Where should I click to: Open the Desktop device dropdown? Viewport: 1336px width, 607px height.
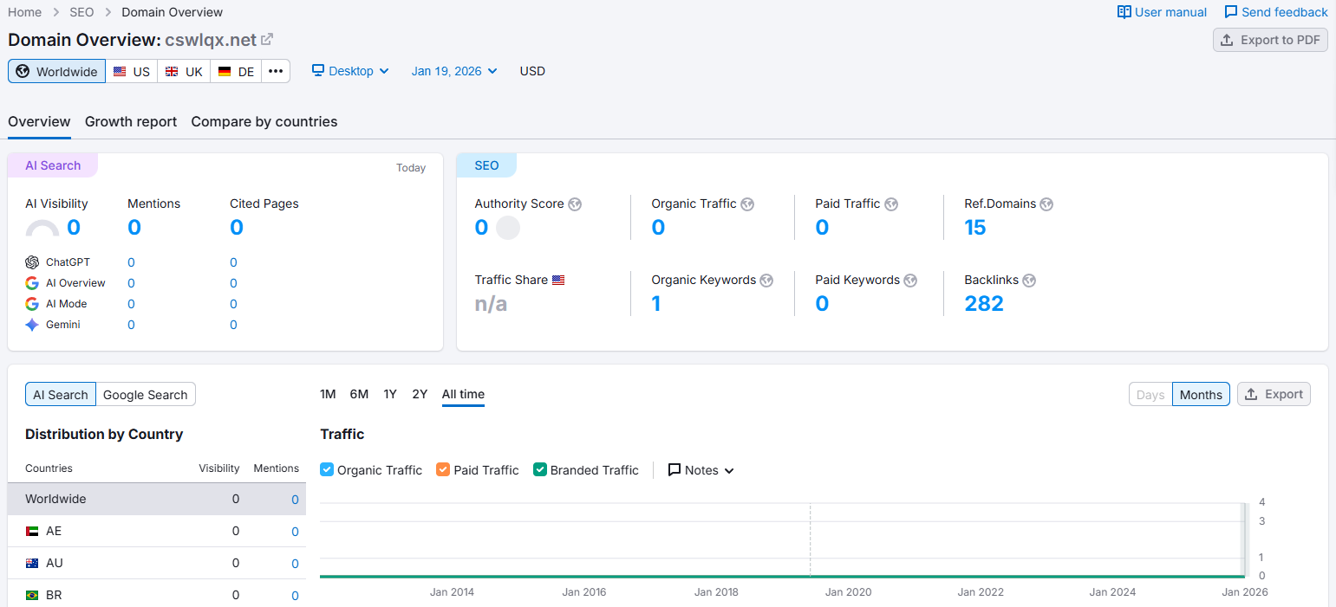pos(350,71)
